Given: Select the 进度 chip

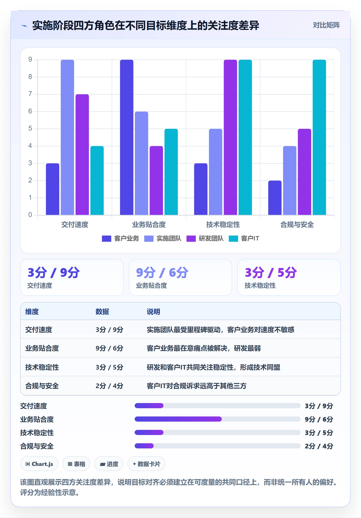Looking at the screenshot, I should [x=109, y=464].
